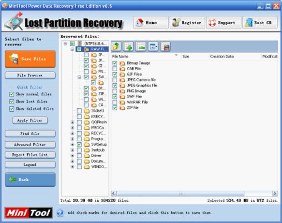Click the add-selection green plus toolbar icon

(128, 46)
